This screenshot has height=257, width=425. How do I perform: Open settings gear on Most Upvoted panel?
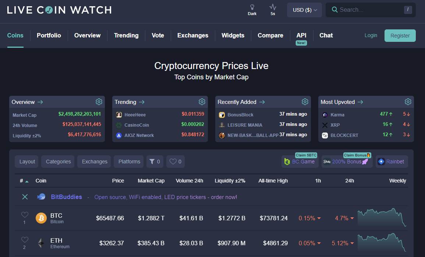(x=408, y=102)
